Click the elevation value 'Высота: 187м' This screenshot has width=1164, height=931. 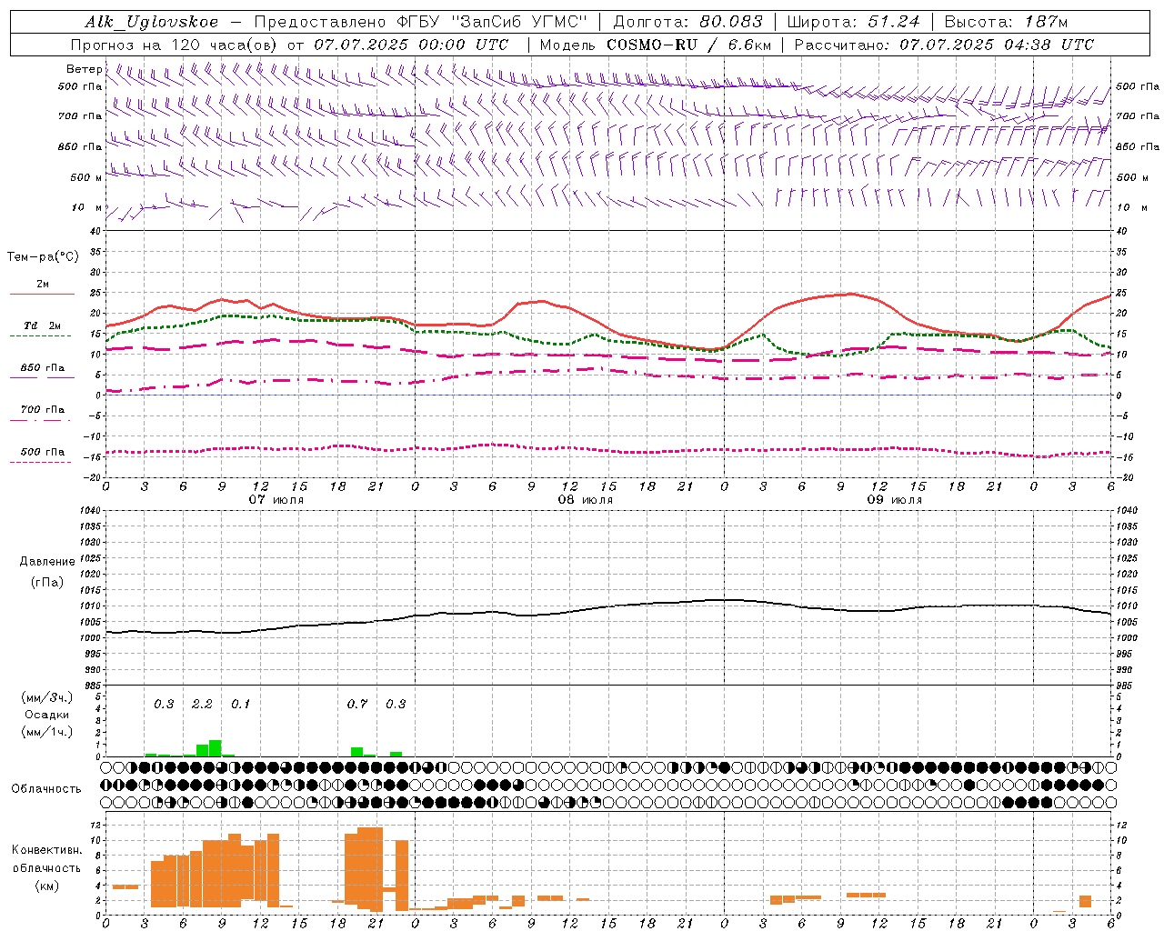point(1006,22)
